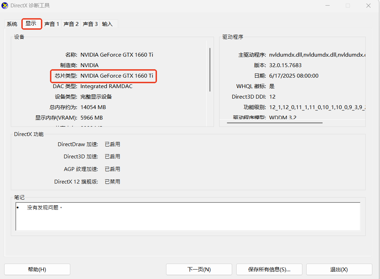Click the DirectX 诊断工具 title bar icon
The image size is (380, 279).
(6, 5)
